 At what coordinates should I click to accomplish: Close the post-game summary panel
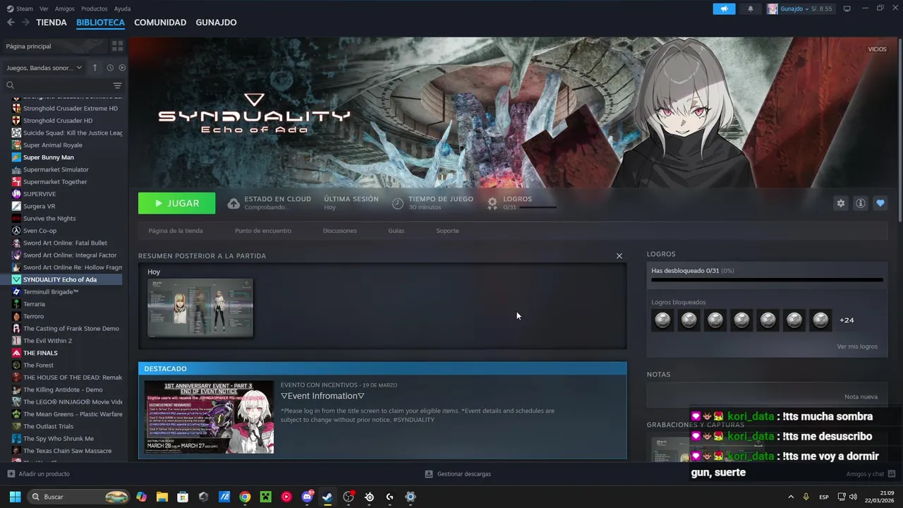coord(619,255)
